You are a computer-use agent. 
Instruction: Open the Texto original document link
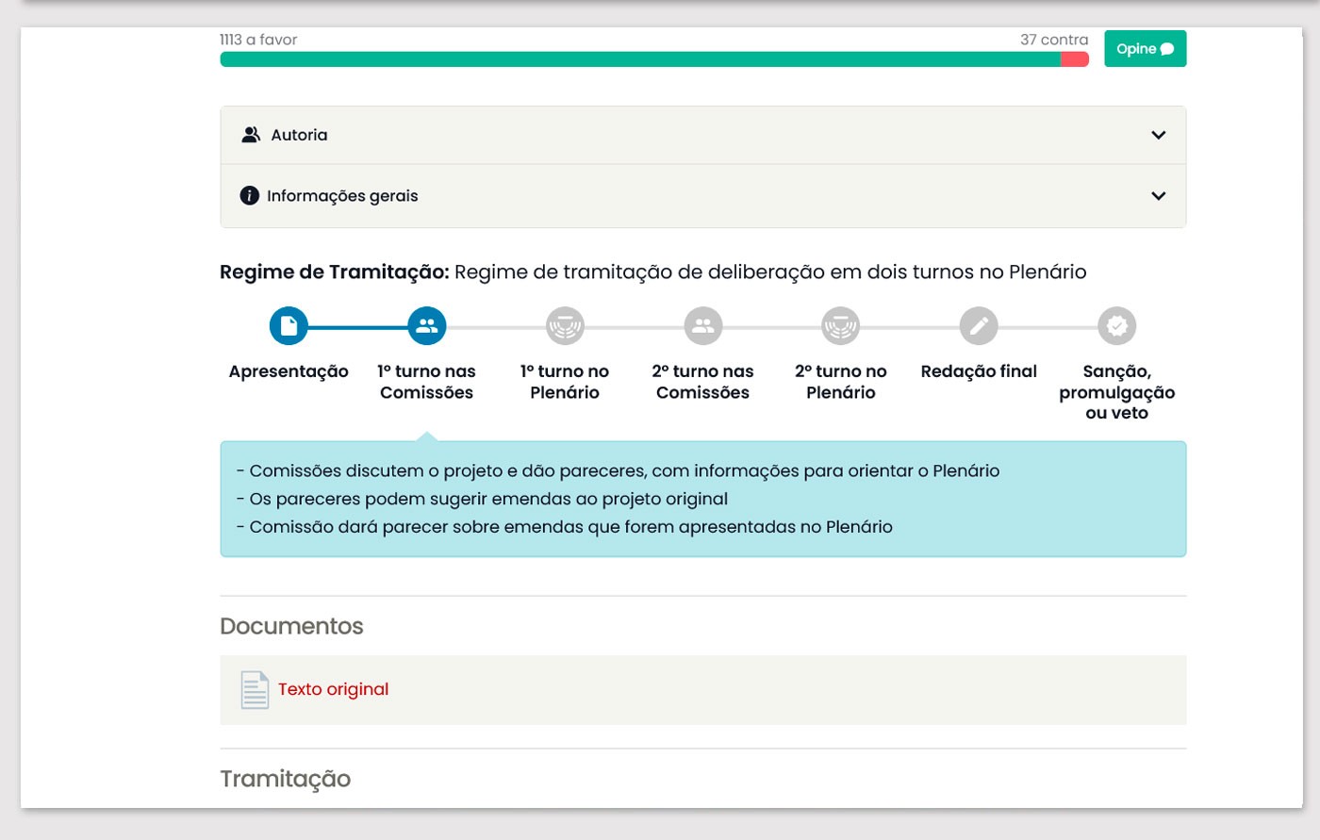pyautogui.click(x=333, y=689)
